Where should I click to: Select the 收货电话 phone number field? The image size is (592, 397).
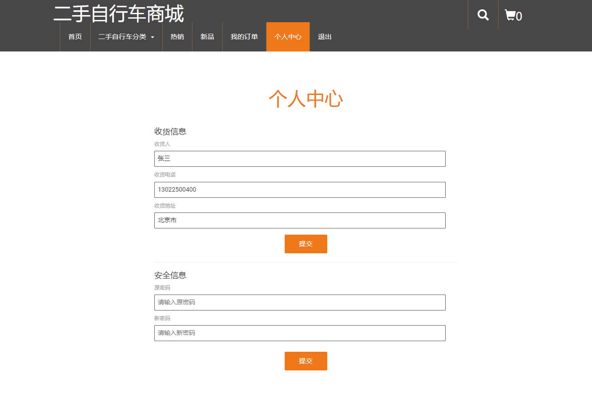point(299,189)
